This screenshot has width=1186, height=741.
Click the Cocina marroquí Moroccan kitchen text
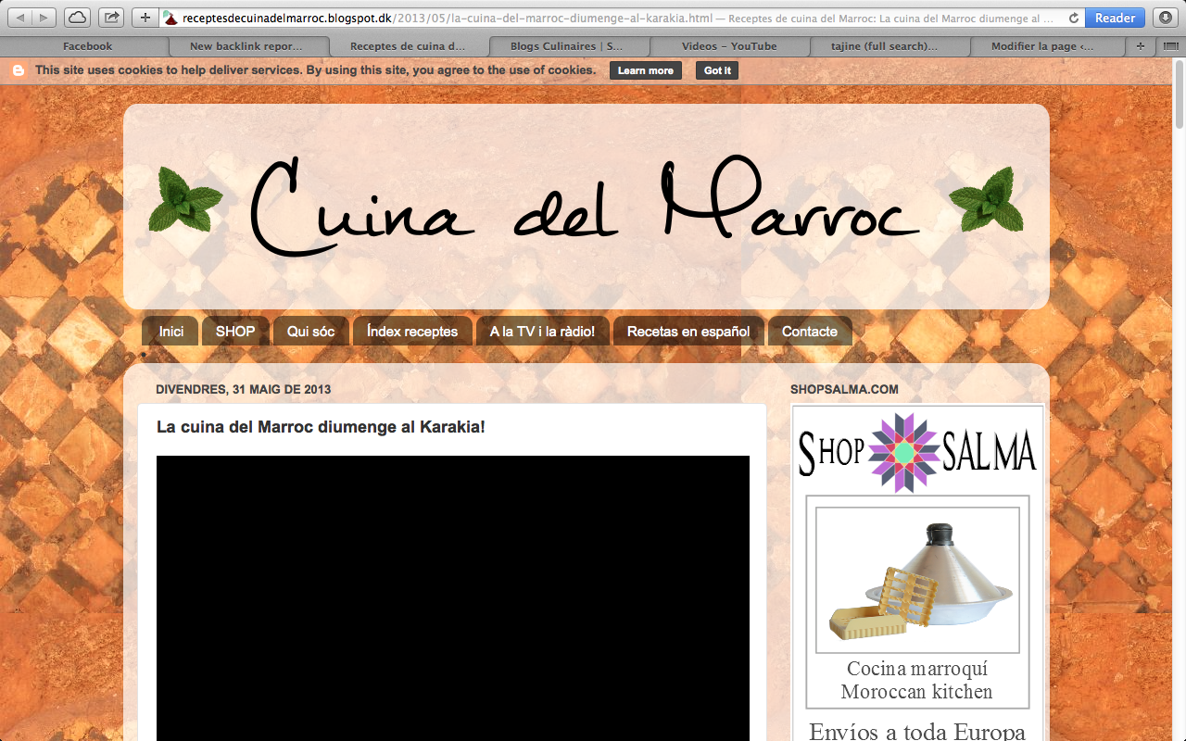(x=917, y=680)
